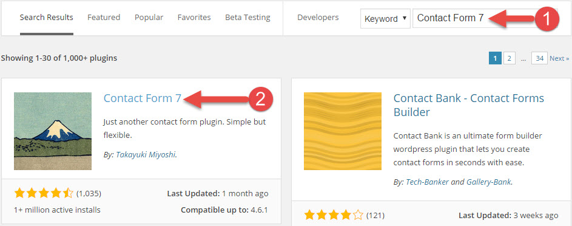
Task: Visit author Takayuki Miyoshi's link
Action: pyautogui.click(x=146, y=154)
